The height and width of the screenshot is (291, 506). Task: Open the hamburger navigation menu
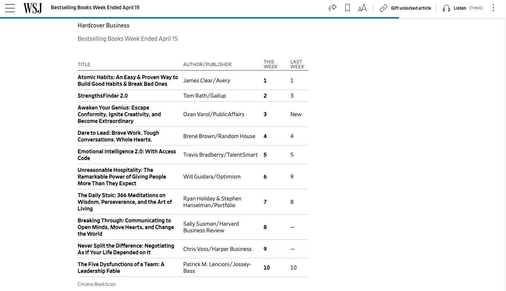[10, 8]
